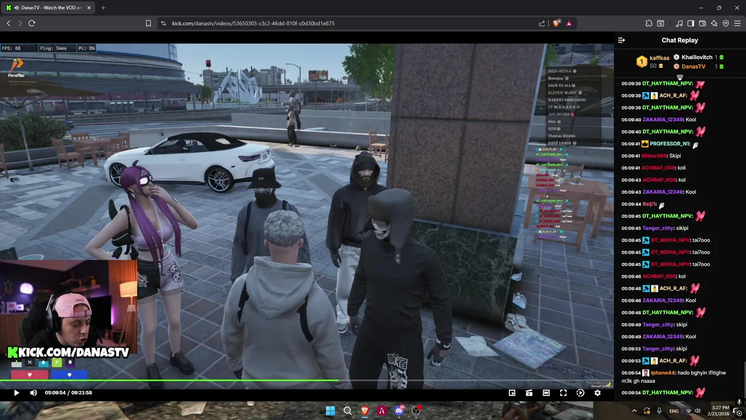The height and width of the screenshot is (420, 746).
Task: Select the DanasTV browser tab
Action: (x=48, y=8)
